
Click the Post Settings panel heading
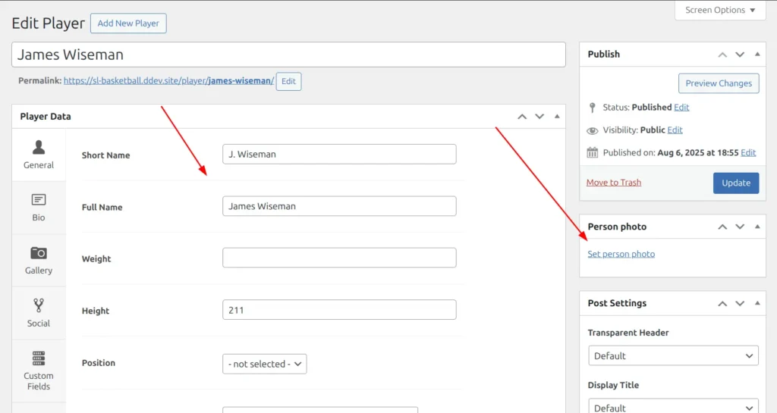coord(617,303)
